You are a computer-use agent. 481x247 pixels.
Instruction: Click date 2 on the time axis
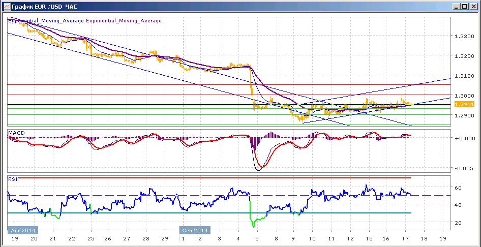tap(200, 238)
